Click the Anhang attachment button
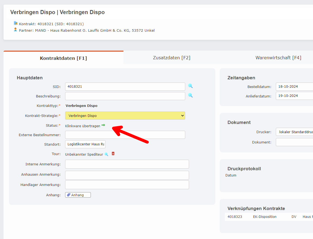 click(x=78, y=195)
